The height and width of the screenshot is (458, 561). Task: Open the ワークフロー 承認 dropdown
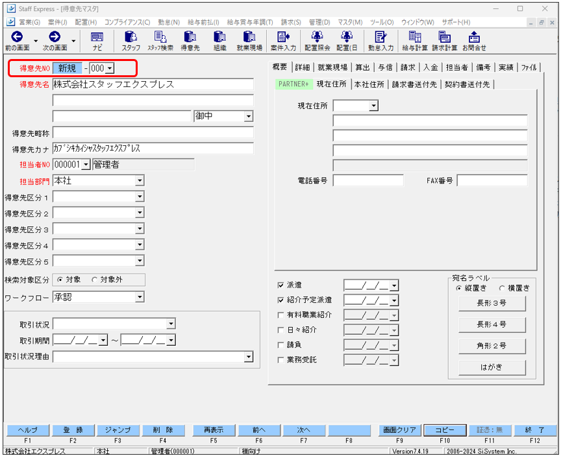tap(140, 297)
